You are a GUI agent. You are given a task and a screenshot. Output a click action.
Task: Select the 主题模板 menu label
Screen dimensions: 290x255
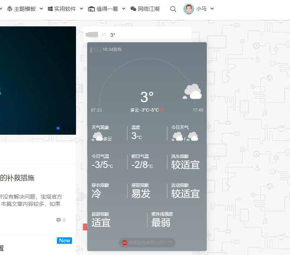pyautogui.click(x=24, y=9)
